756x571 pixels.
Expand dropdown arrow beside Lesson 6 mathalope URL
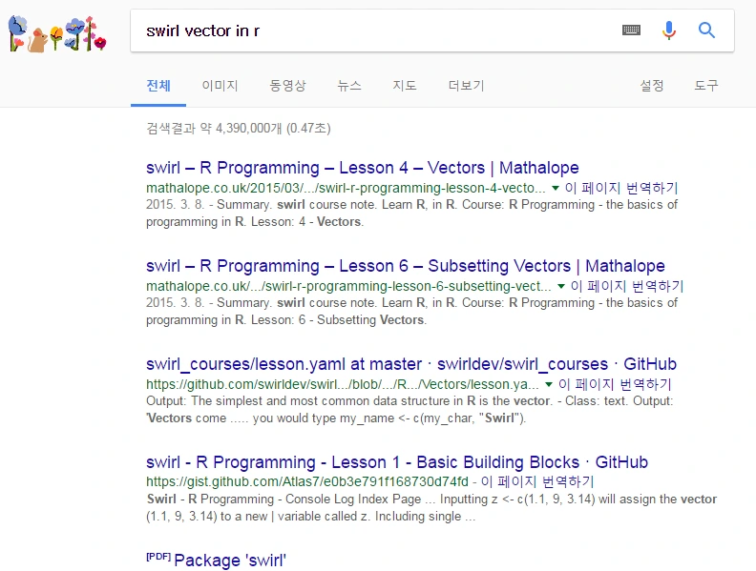coord(561,287)
